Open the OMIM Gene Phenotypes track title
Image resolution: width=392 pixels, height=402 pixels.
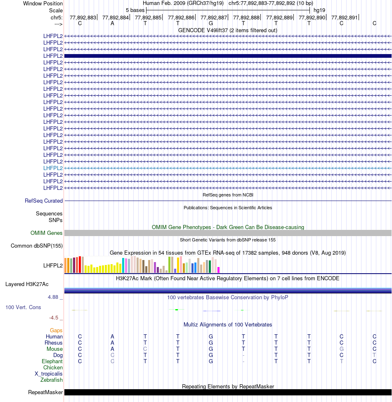(x=228, y=227)
